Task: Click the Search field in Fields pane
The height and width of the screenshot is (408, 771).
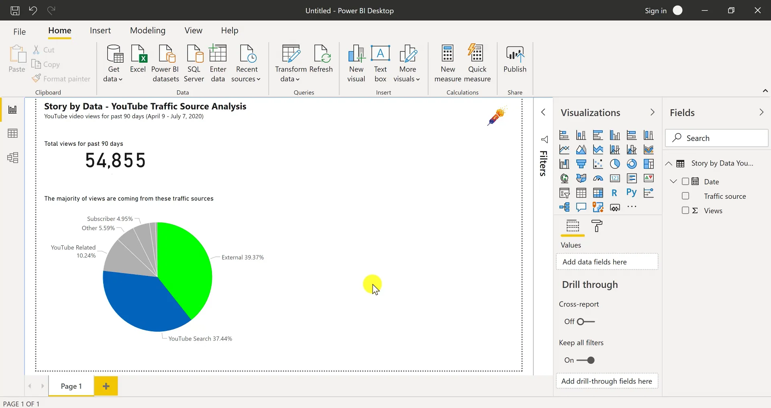Action: 717,138
